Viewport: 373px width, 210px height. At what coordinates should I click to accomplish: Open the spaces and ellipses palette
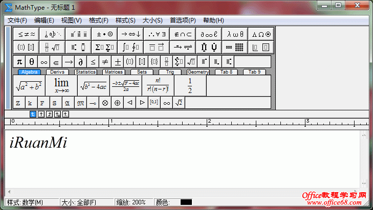[52, 34]
